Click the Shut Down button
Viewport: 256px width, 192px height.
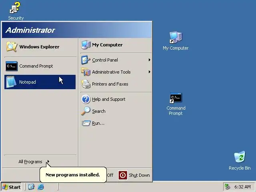(x=134, y=175)
